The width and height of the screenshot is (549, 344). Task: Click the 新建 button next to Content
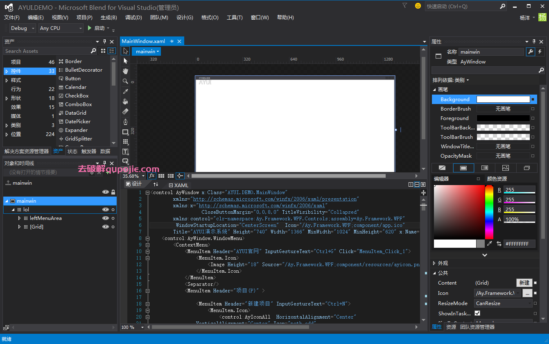click(x=524, y=283)
